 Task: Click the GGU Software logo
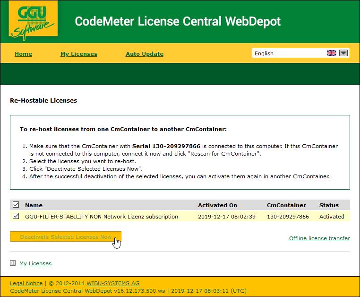click(x=33, y=21)
